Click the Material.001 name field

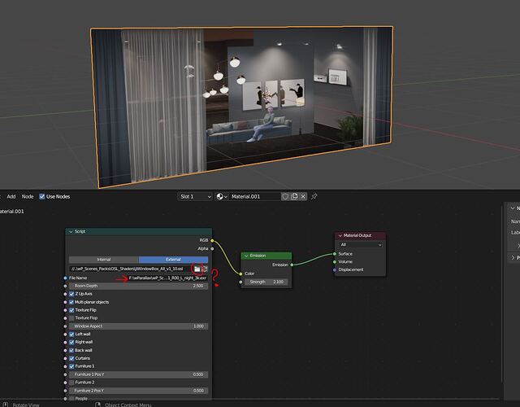(254, 197)
